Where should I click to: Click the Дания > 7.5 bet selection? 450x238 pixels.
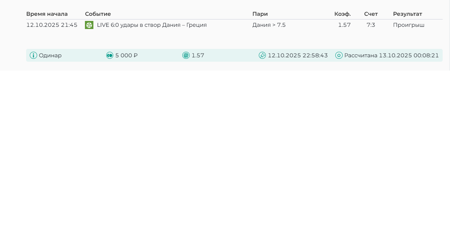pos(269,25)
